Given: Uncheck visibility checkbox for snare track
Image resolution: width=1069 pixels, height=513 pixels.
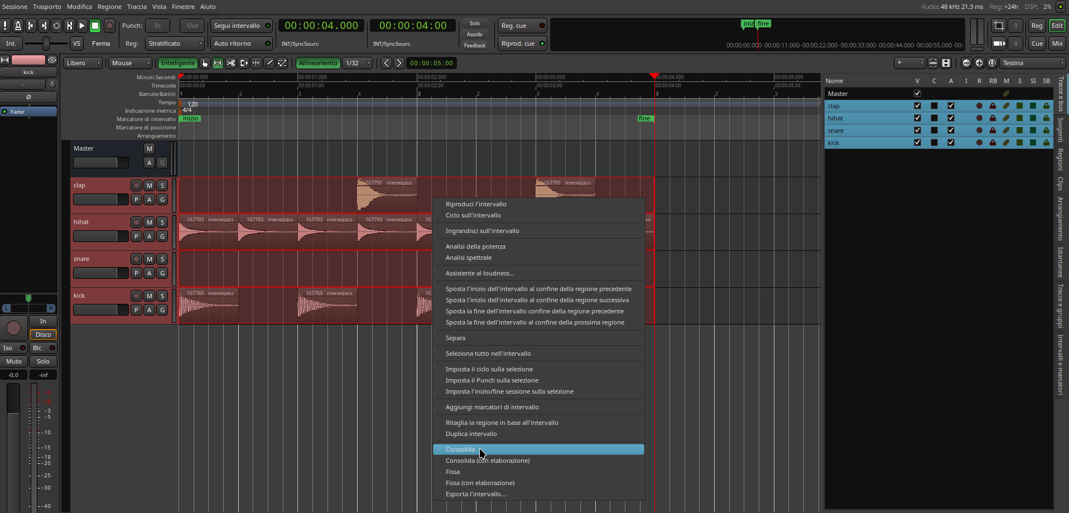Looking at the screenshot, I should click(x=917, y=130).
